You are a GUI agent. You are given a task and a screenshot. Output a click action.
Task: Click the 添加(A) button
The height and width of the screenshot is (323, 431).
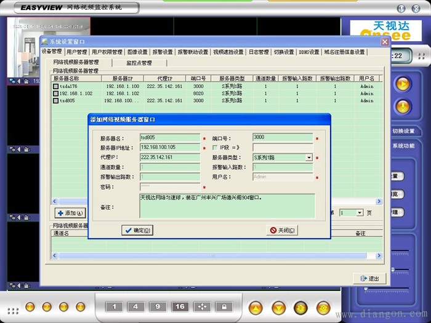[70, 213]
